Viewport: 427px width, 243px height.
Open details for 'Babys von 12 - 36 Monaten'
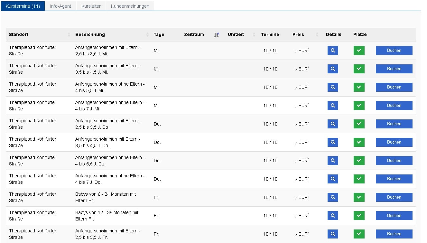click(x=333, y=216)
